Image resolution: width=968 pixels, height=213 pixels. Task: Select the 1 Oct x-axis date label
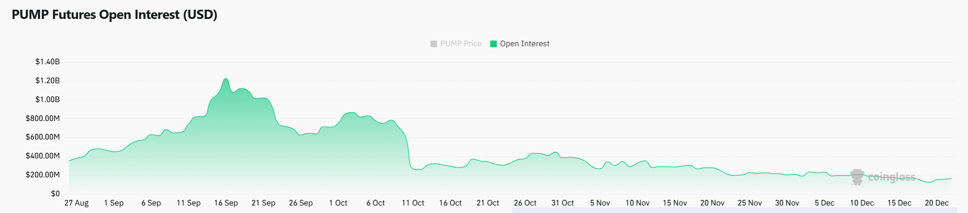coord(338,203)
